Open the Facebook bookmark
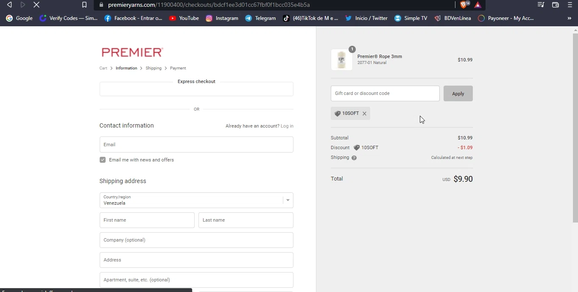Image resolution: width=578 pixels, height=292 pixels. (133, 18)
